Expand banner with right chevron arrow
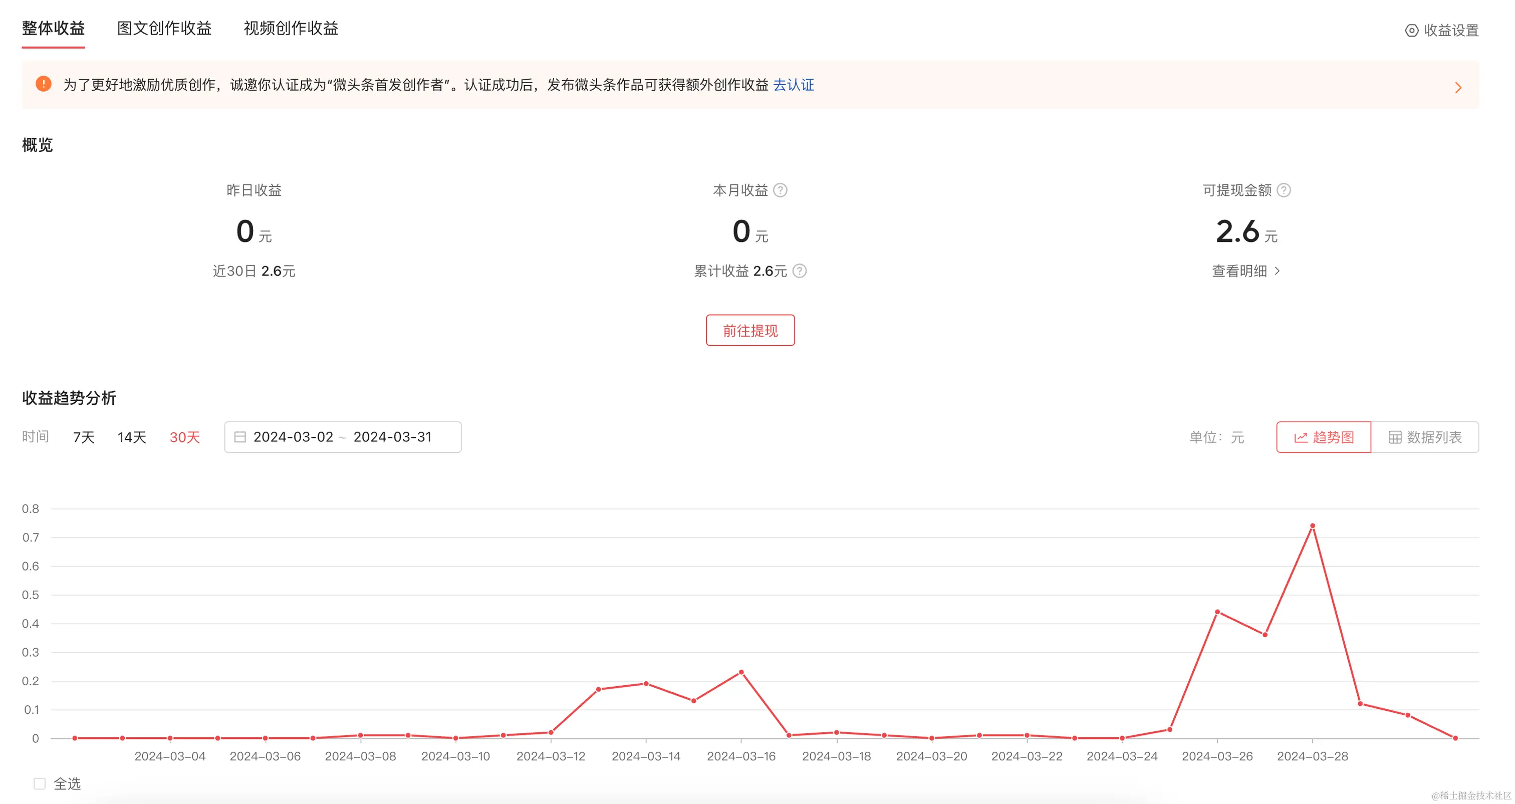Image resolution: width=1515 pixels, height=804 pixels. 1458,88
